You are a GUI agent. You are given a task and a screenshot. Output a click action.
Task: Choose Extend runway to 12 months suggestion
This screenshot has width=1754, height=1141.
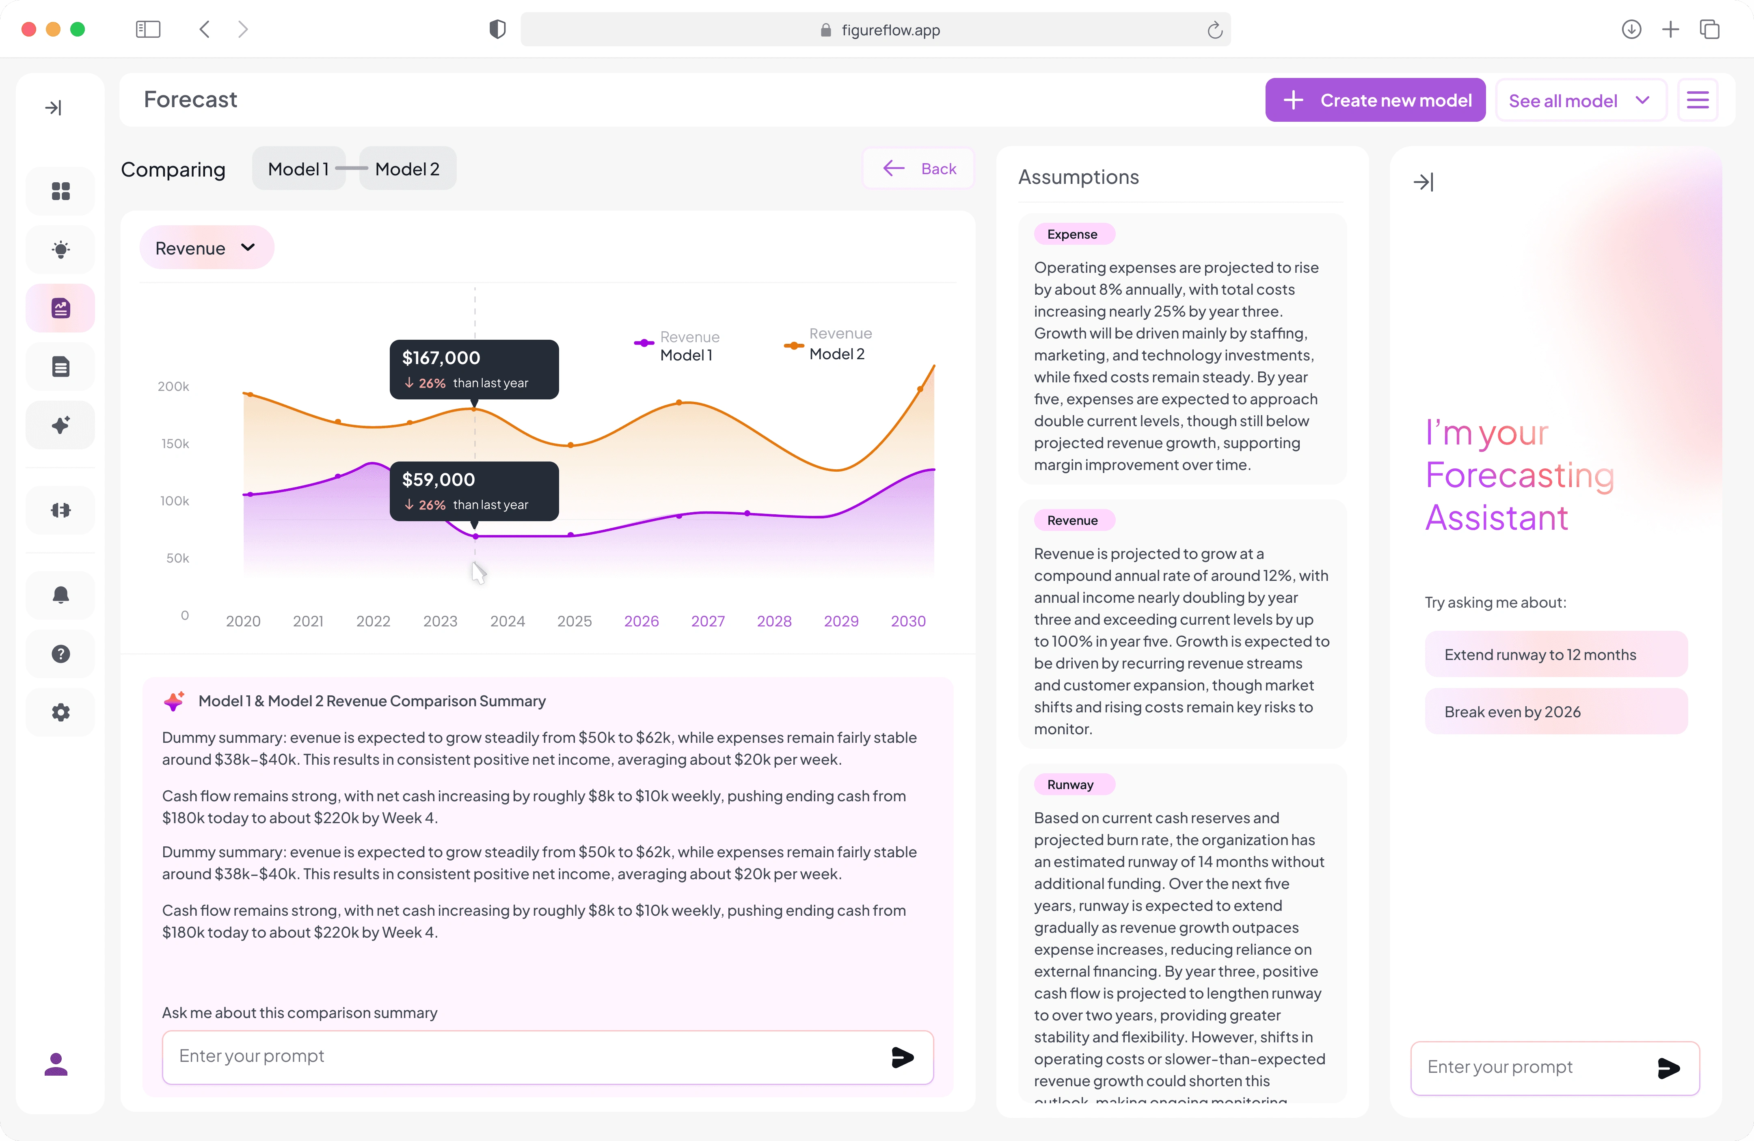(1556, 654)
